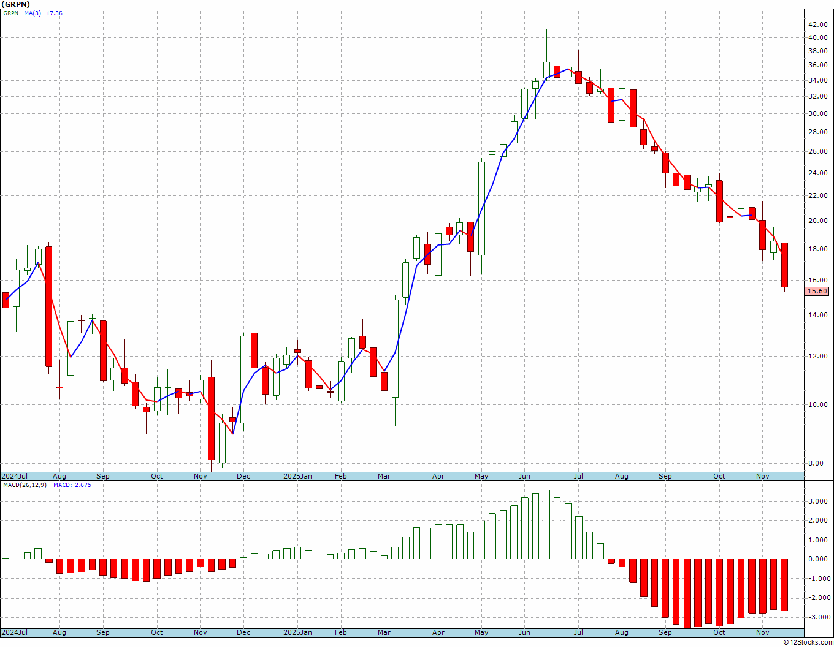Click the 24.00 price axis label
This screenshot has height=647, width=834.
point(817,173)
